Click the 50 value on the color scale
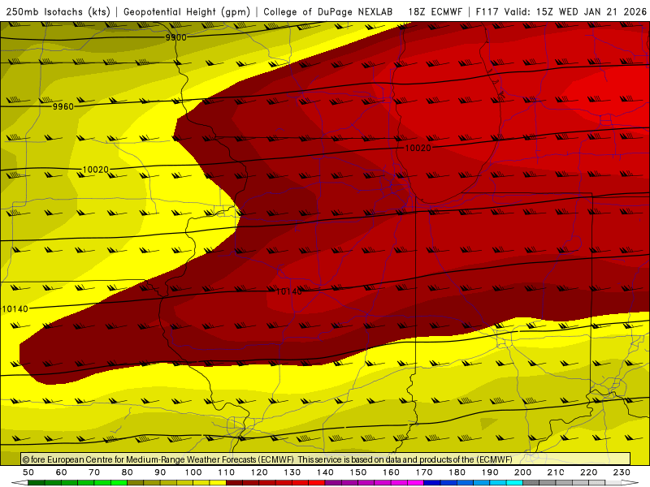Image resolution: width=650 pixels, height=487 pixels. [28, 472]
